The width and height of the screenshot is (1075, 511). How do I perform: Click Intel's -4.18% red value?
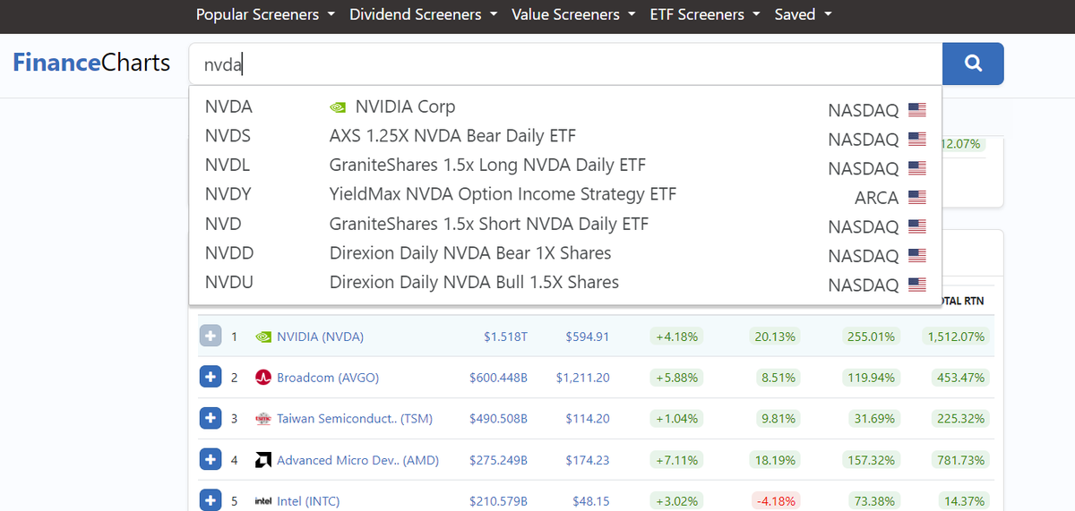click(x=775, y=501)
